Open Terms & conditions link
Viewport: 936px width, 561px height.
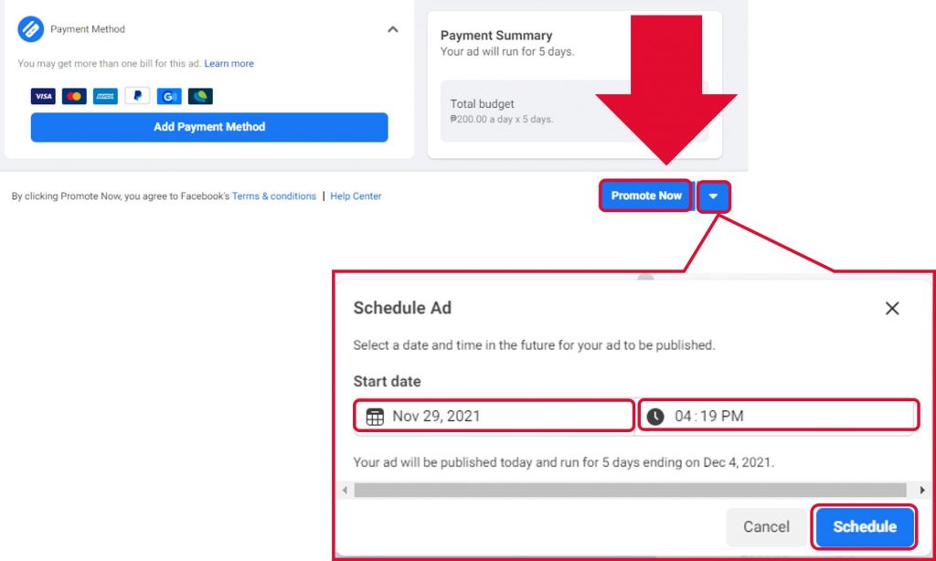(x=274, y=196)
